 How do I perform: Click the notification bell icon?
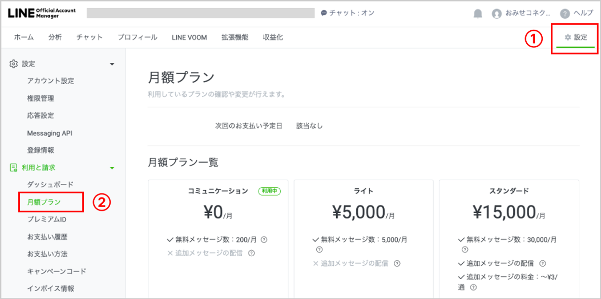[478, 13]
